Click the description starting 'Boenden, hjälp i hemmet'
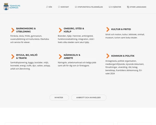This screenshot has width=156, height=125. click(x=76, y=39)
